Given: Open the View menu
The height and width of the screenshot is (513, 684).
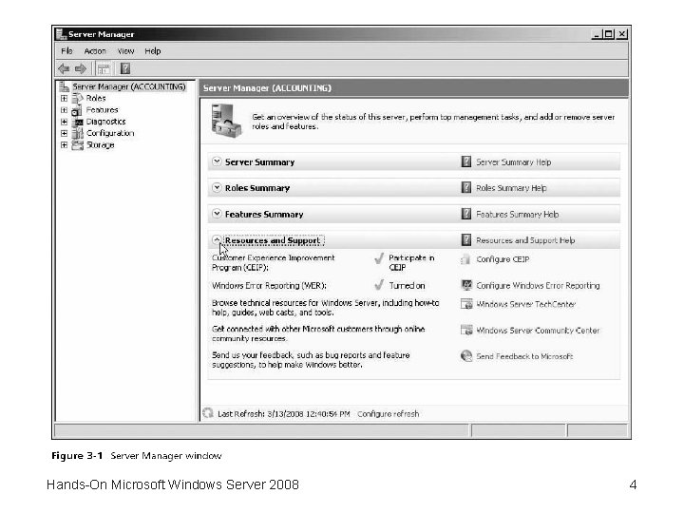Looking at the screenshot, I should (125, 51).
